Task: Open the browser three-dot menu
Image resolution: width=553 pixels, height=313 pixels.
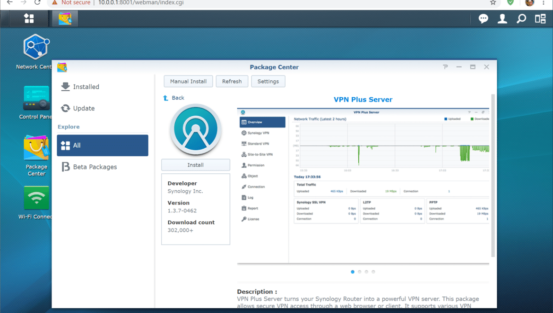Action: point(544,2)
